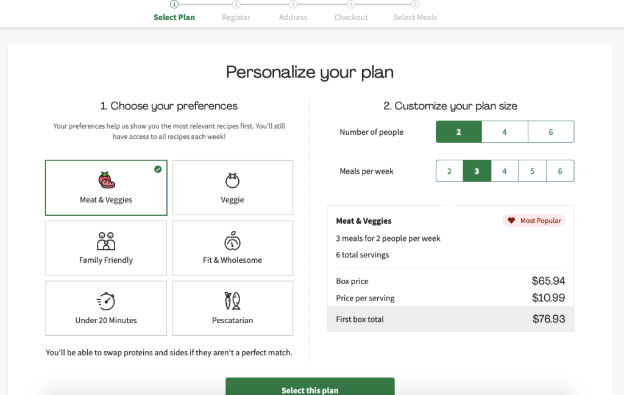
Task: Choose 2 meals per week
Action: point(450,171)
